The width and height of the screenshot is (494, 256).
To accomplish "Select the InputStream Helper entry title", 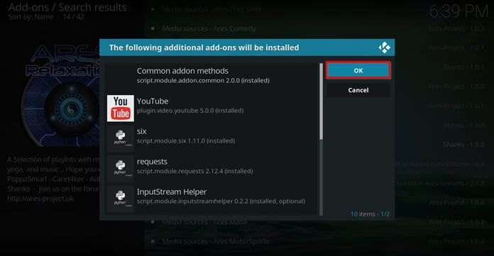I will pyautogui.click(x=172, y=191).
